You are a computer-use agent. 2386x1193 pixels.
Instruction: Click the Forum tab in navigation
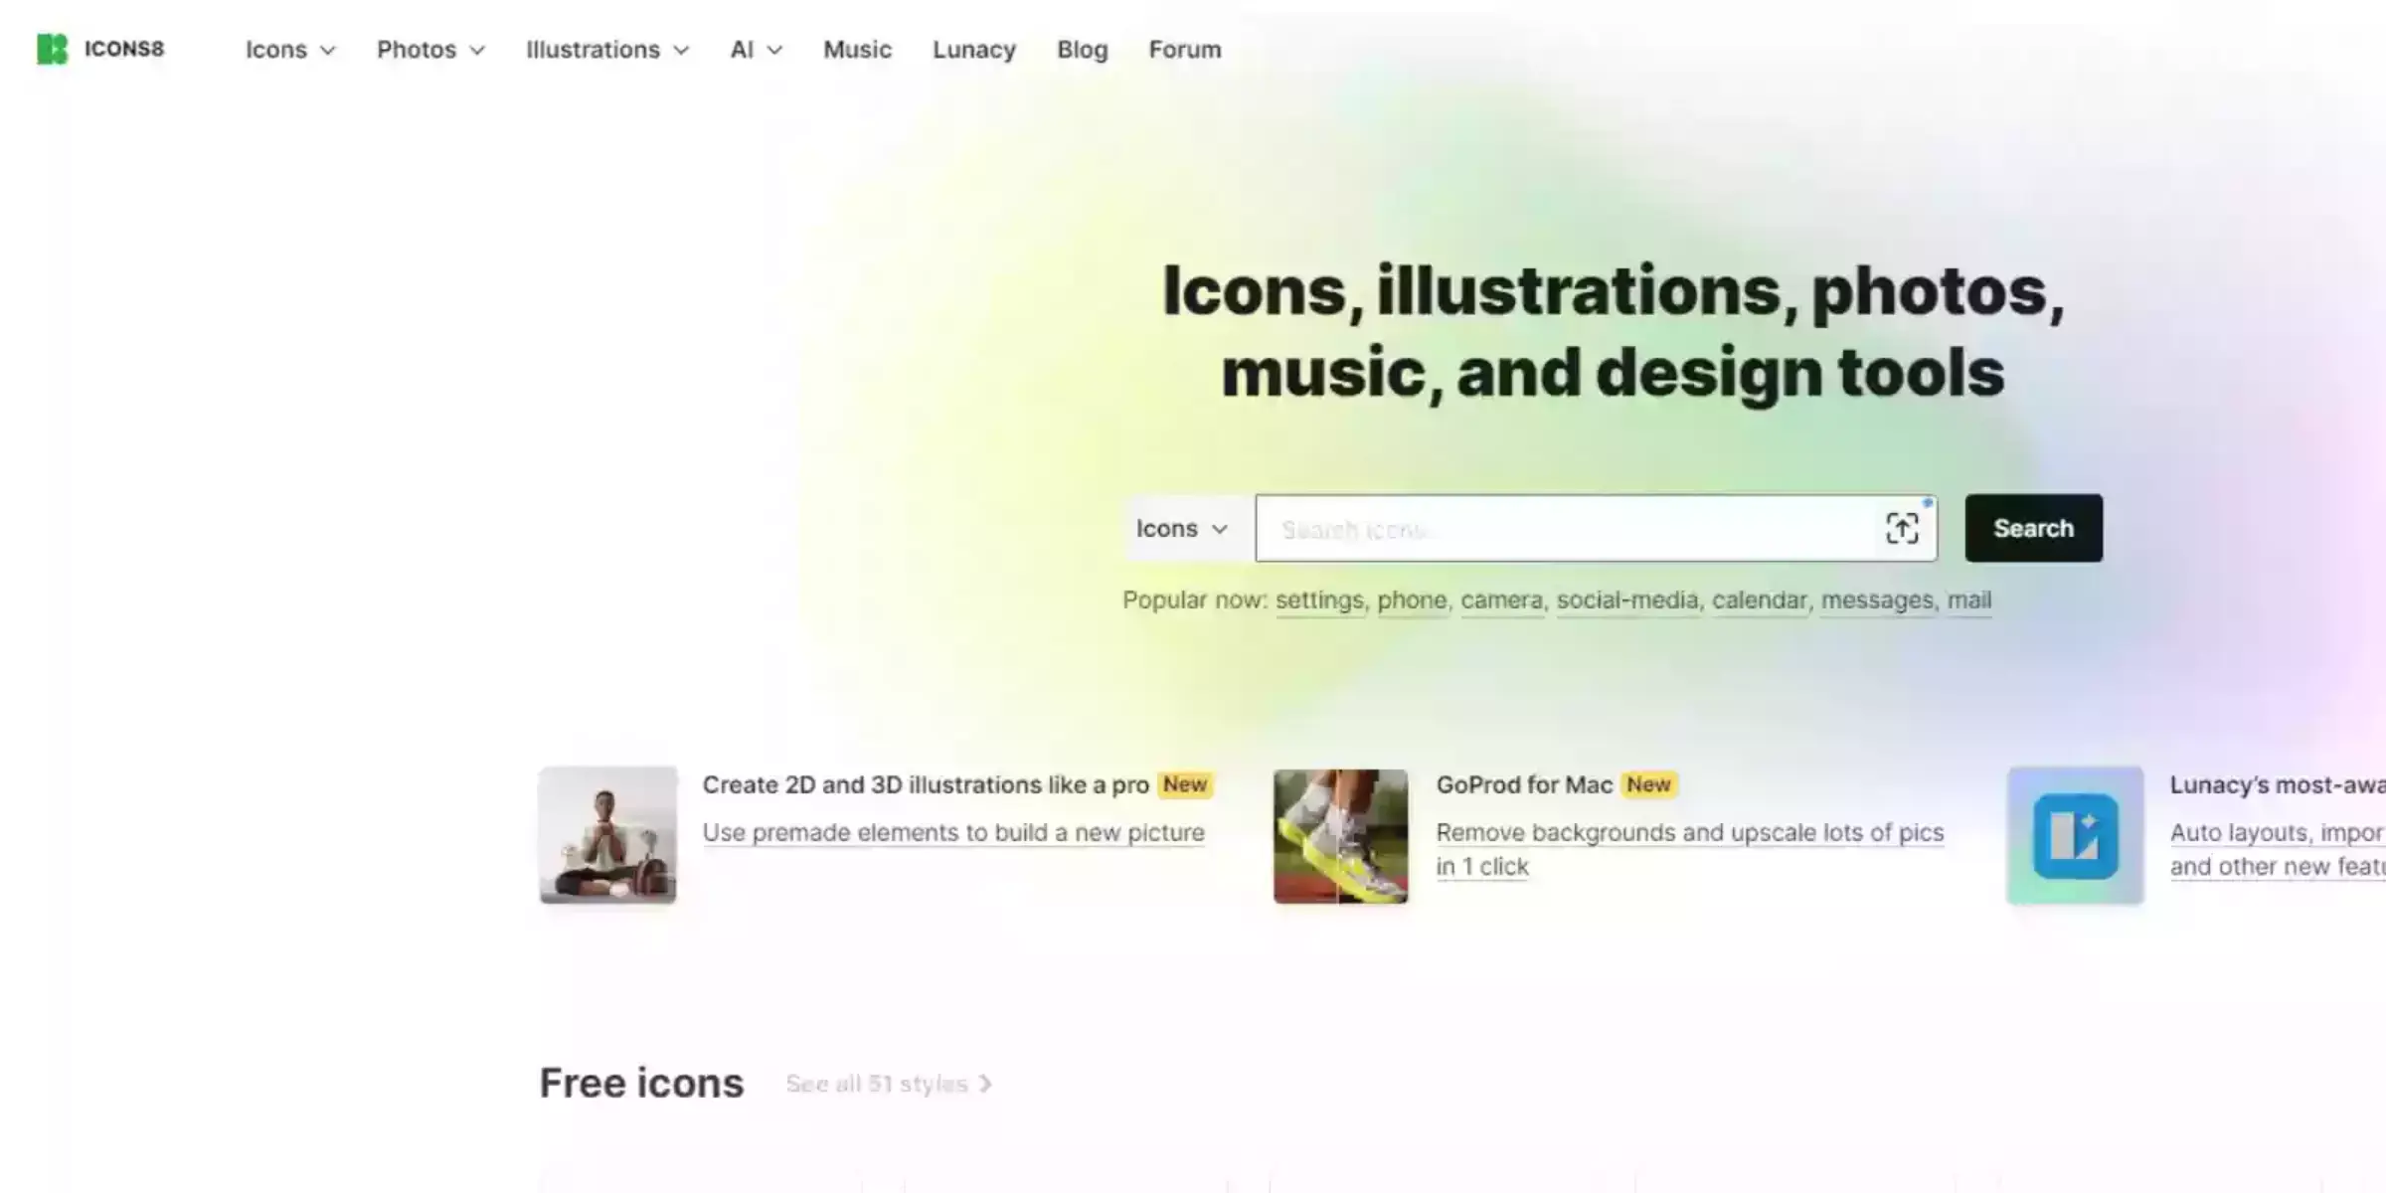pos(1185,49)
